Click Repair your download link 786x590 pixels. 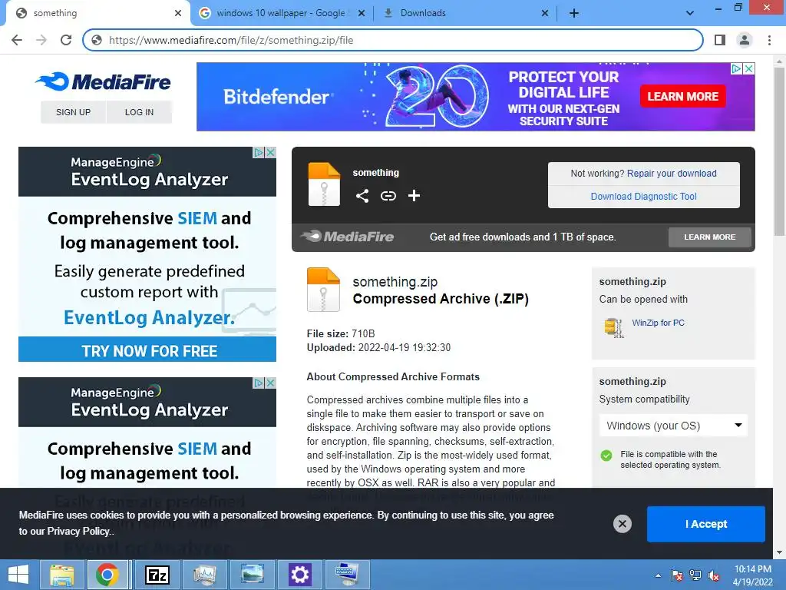pos(672,173)
